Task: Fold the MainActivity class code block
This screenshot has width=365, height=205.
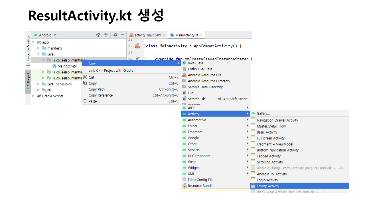Action: coord(144,46)
